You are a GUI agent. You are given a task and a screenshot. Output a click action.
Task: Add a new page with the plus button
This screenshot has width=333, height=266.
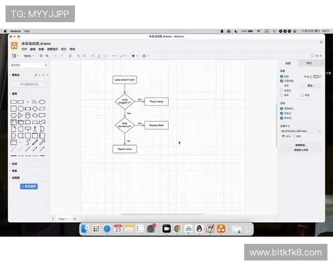[74, 219]
